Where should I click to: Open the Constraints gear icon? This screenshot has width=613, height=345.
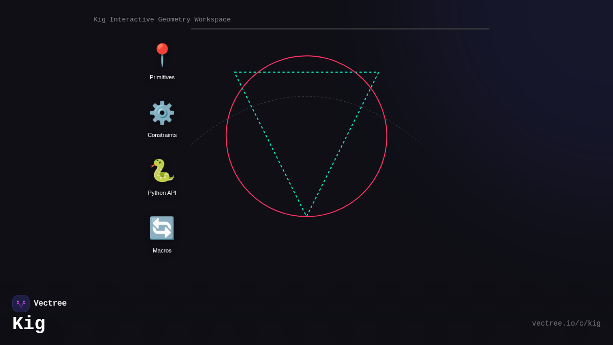(x=162, y=112)
